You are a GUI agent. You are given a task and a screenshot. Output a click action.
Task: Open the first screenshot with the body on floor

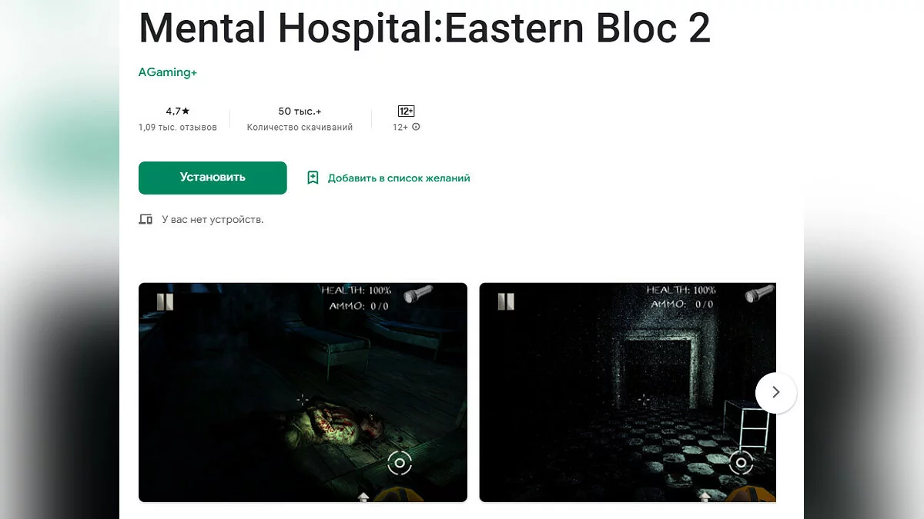303,392
